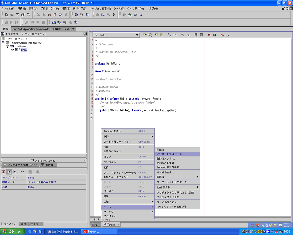Viewport: 293px width, 235px height.
Task: Click the help question mark toolbar icon
Action: pos(76,22)
